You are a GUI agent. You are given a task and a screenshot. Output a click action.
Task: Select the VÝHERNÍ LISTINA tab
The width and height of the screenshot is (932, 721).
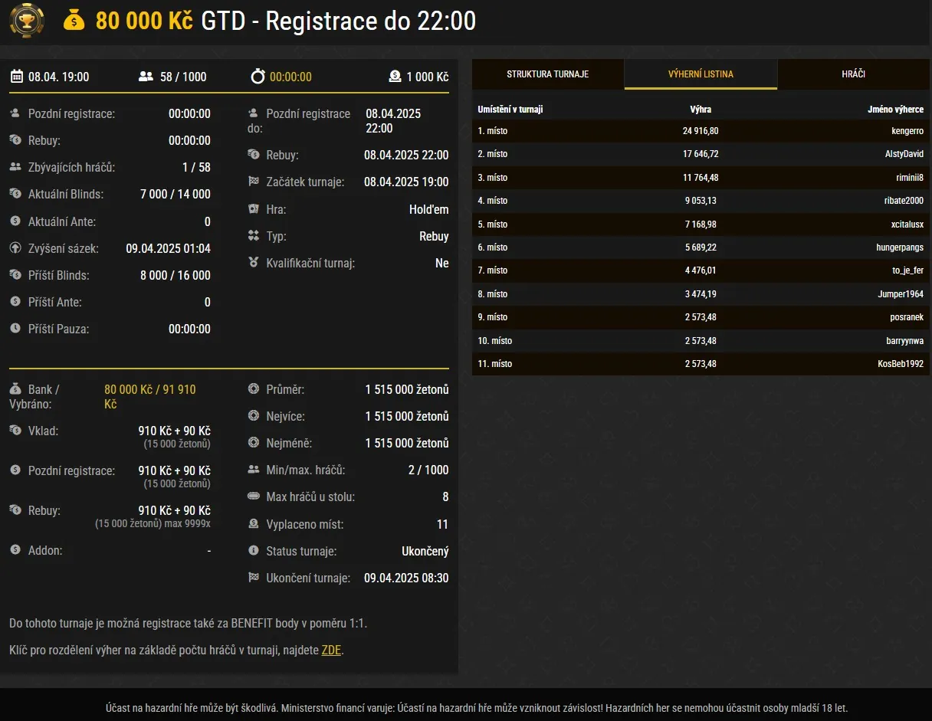coord(701,74)
